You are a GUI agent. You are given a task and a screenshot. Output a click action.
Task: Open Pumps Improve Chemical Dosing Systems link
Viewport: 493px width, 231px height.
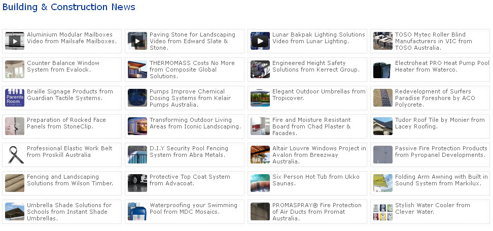click(190, 97)
